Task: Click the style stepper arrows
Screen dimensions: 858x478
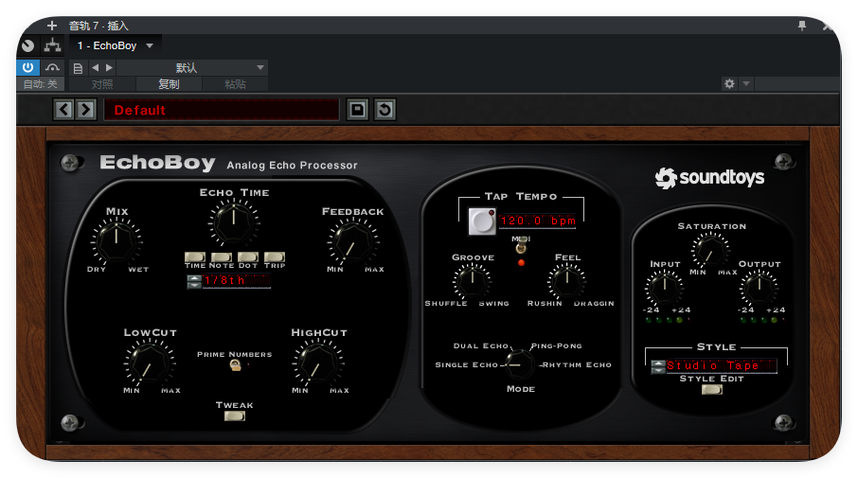Action: 658,366
